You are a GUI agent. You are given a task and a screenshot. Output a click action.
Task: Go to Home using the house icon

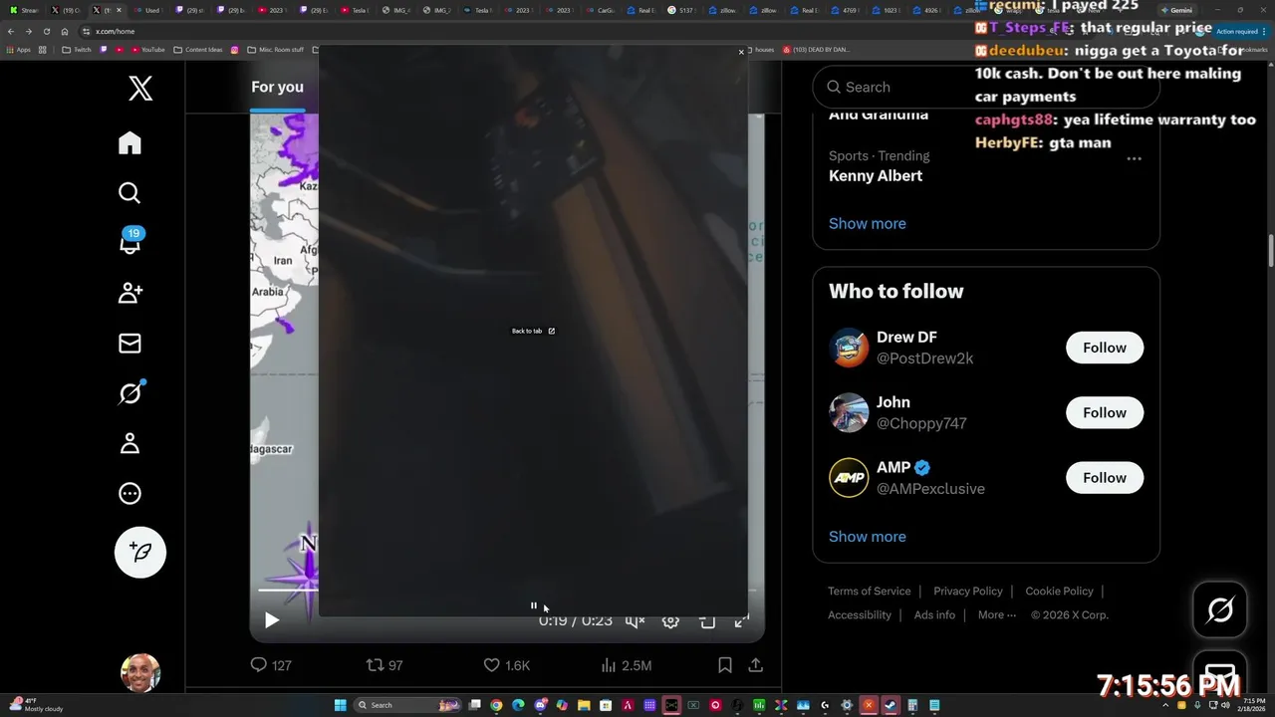pos(129,143)
